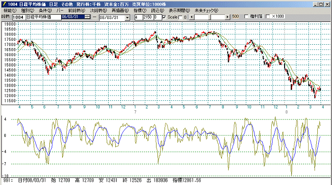The height and width of the screenshot is (185, 332).
Task: Click the scrollbar left arrow button
Action: [x=192, y=17]
